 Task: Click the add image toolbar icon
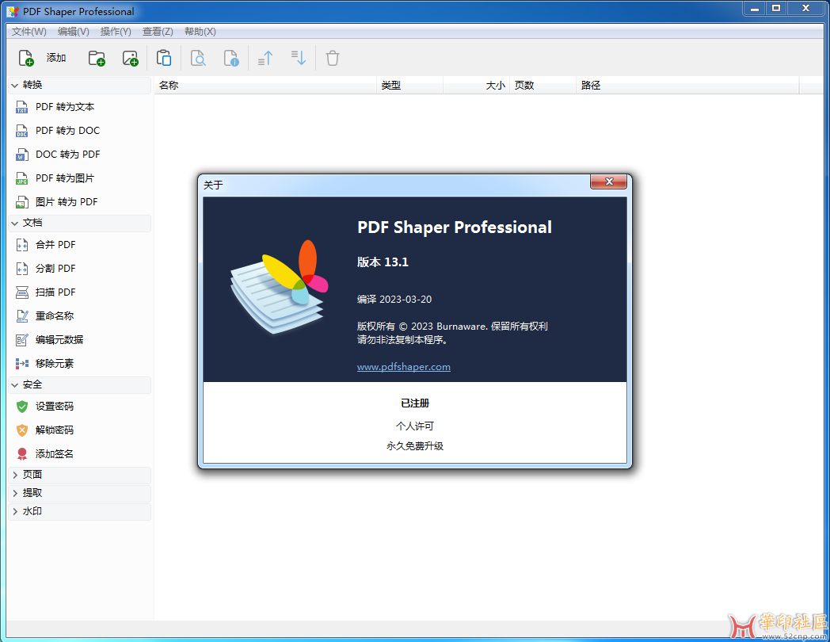[130, 58]
